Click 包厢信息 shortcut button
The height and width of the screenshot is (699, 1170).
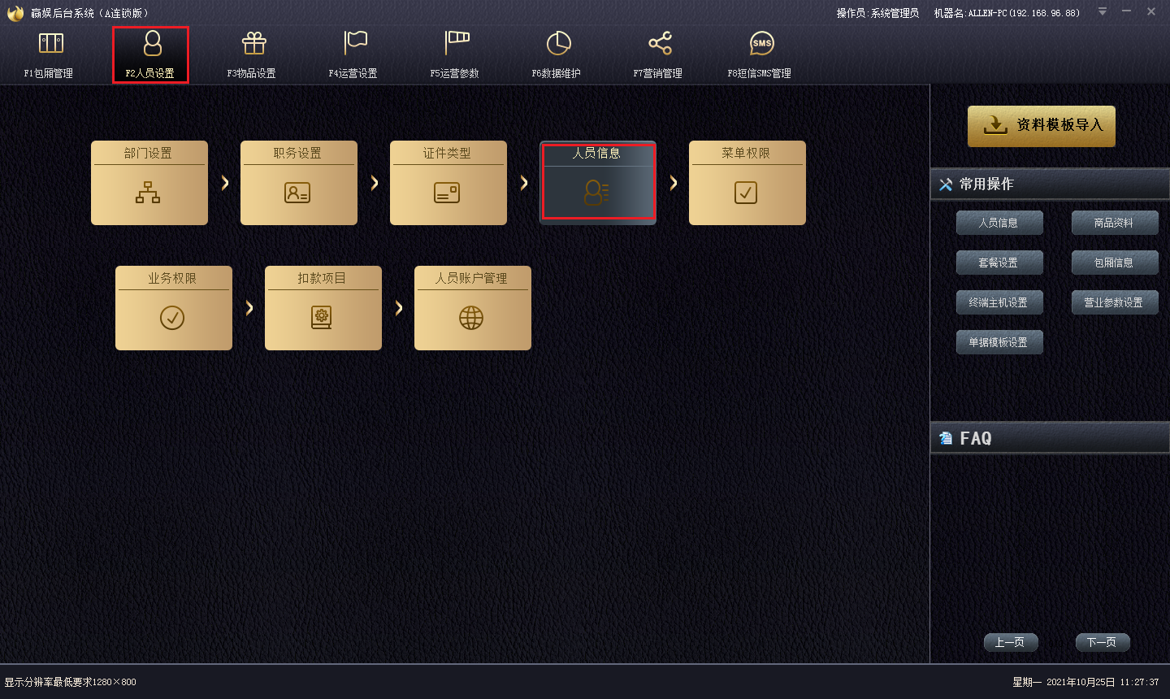pos(1115,263)
